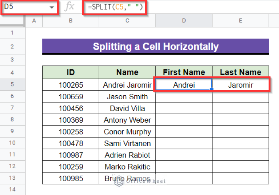
Task: Click empty First Name cell beside Jason Smith
Action: pyautogui.click(x=184, y=97)
